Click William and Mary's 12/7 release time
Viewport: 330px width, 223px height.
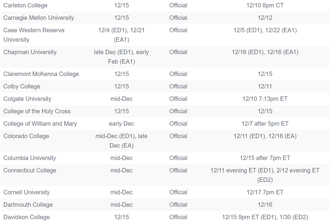(x=265, y=124)
